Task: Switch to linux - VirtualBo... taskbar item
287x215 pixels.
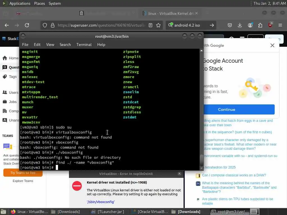Action: tap(29, 212)
